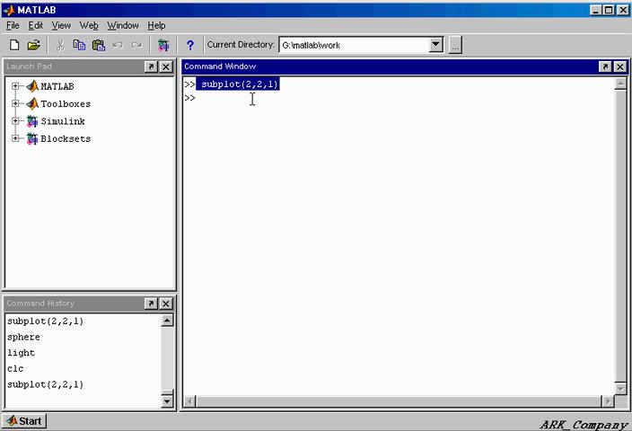Maximize the MATLAB window

pos(609,10)
